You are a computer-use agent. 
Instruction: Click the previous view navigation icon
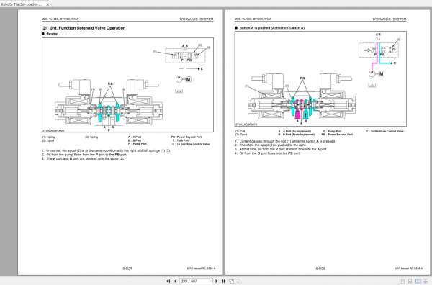click(x=231, y=281)
